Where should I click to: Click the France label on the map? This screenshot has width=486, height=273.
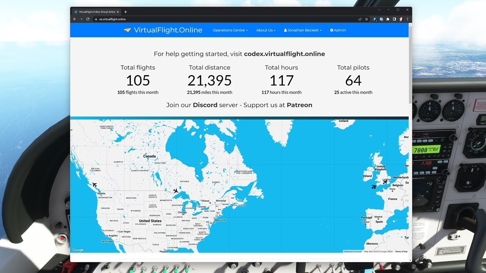(x=393, y=199)
